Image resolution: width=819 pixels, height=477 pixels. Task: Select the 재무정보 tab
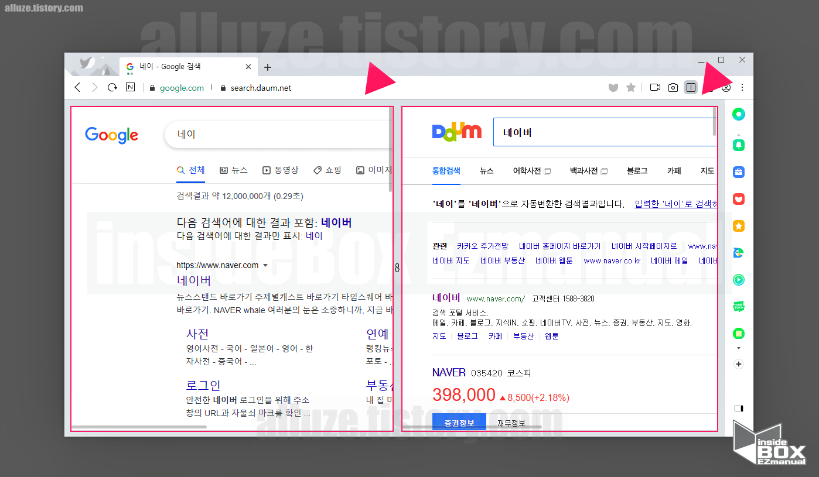point(511,423)
